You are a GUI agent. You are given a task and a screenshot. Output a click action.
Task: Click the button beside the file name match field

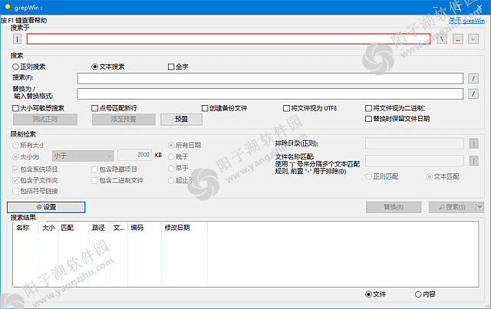click(474, 161)
